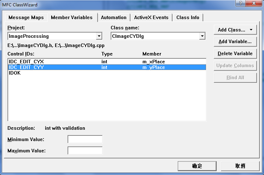Screen dimensions: 264x175
Task: Cancel with the 取消 button
Action: 240,166
